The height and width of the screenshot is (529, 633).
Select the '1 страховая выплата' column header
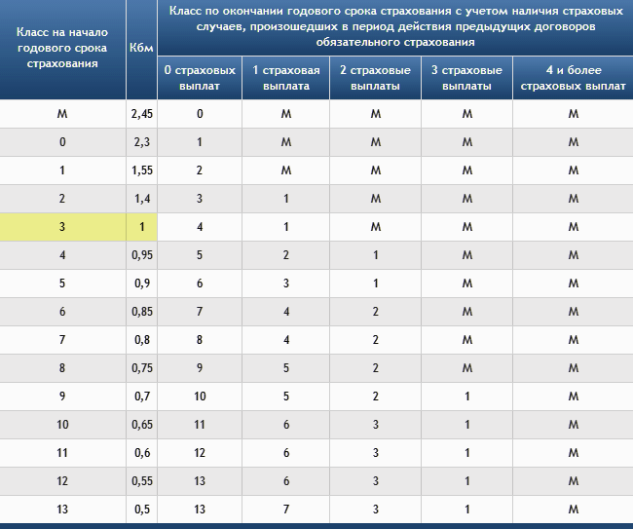pos(286,78)
